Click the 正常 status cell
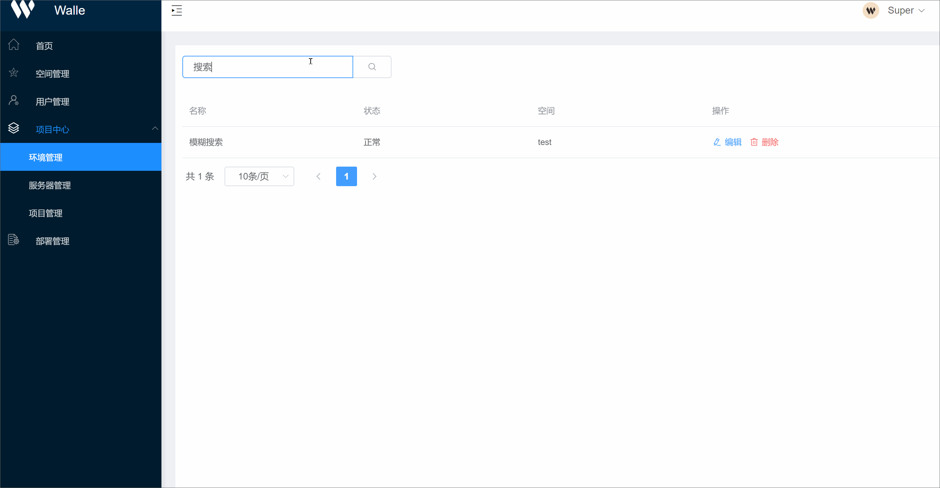Screen dimensions: 940x488 click(x=372, y=142)
